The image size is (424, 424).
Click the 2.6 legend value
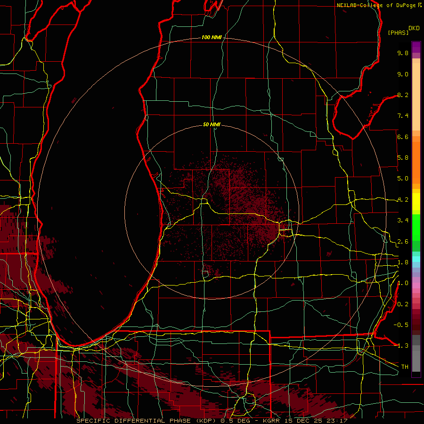tap(403, 242)
